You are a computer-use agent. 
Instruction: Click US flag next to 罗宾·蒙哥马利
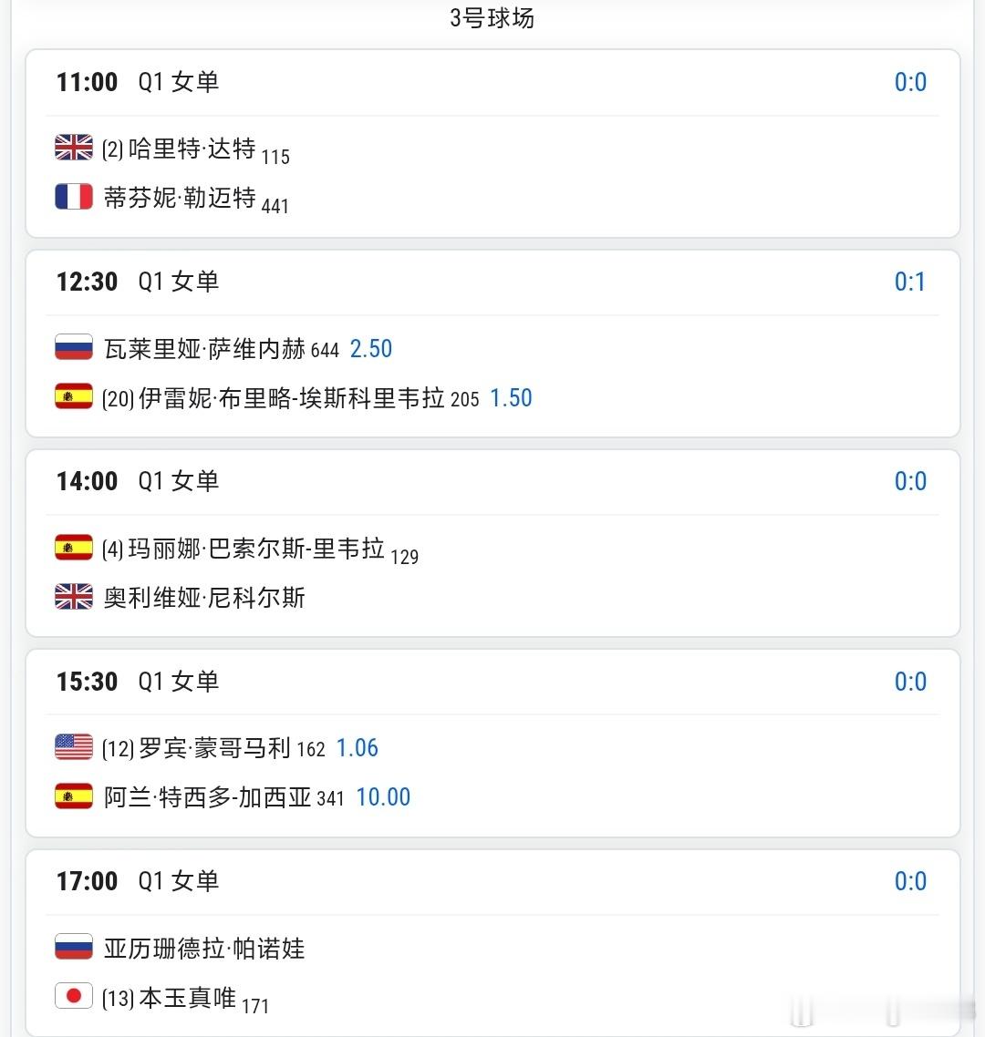(x=74, y=747)
